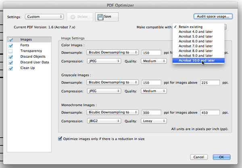Toggle the Images checkbox
The height and width of the screenshot is (168, 242).
(x=11, y=40)
